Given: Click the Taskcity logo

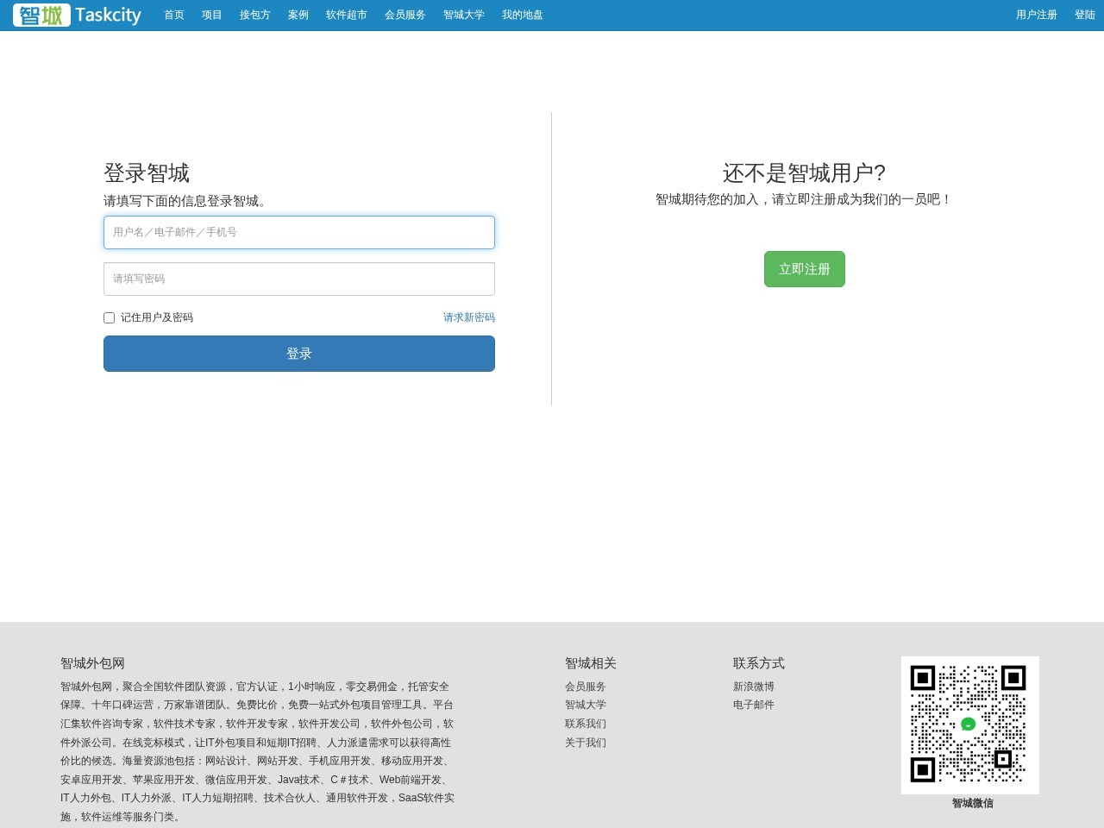Looking at the screenshot, I should pyautogui.click(x=77, y=15).
